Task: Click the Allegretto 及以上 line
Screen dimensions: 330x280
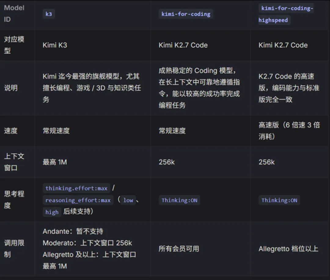Action: (89, 260)
